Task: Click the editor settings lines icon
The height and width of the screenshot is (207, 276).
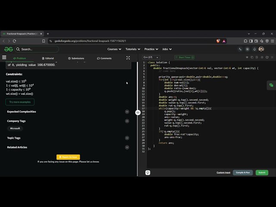Action: click(x=247, y=57)
